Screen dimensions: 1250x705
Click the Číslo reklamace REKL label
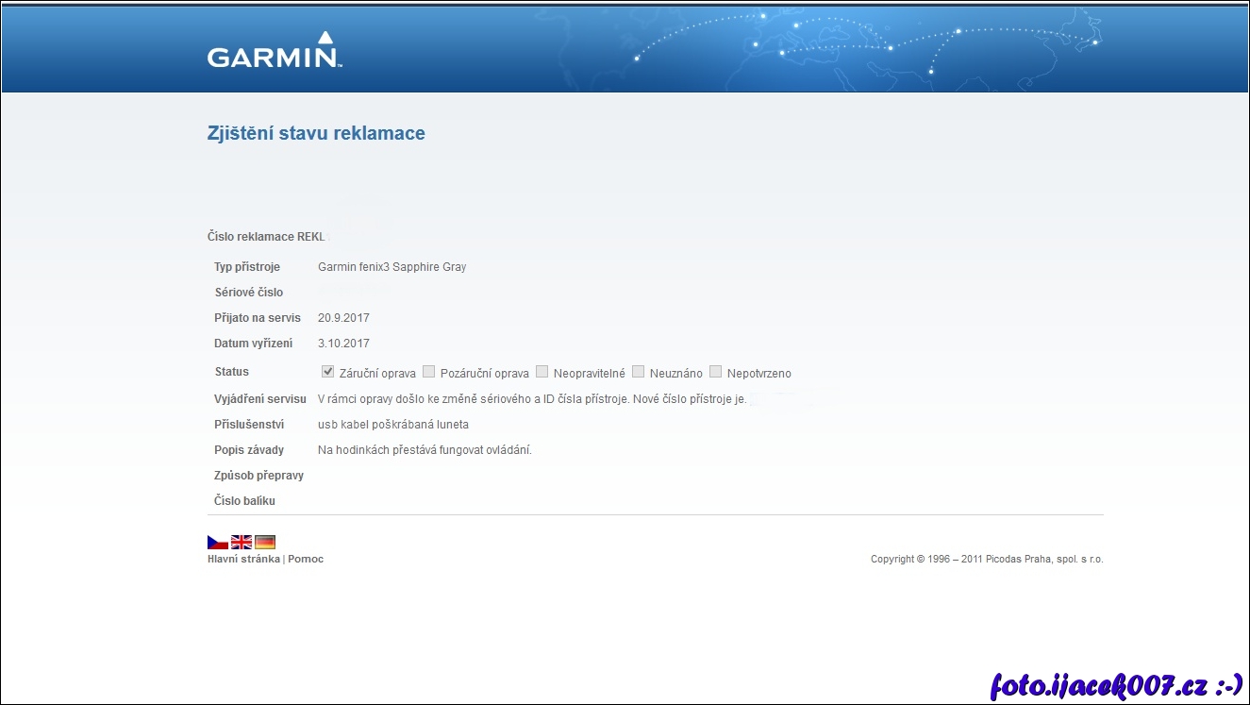pyautogui.click(x=265, y=237)
